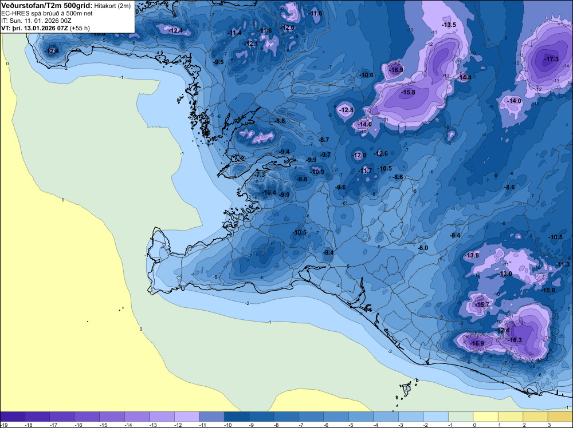Click the -13.0 temperature label
Image resolution: width=573 pixels, height=428 pixels.
(505, 274)
